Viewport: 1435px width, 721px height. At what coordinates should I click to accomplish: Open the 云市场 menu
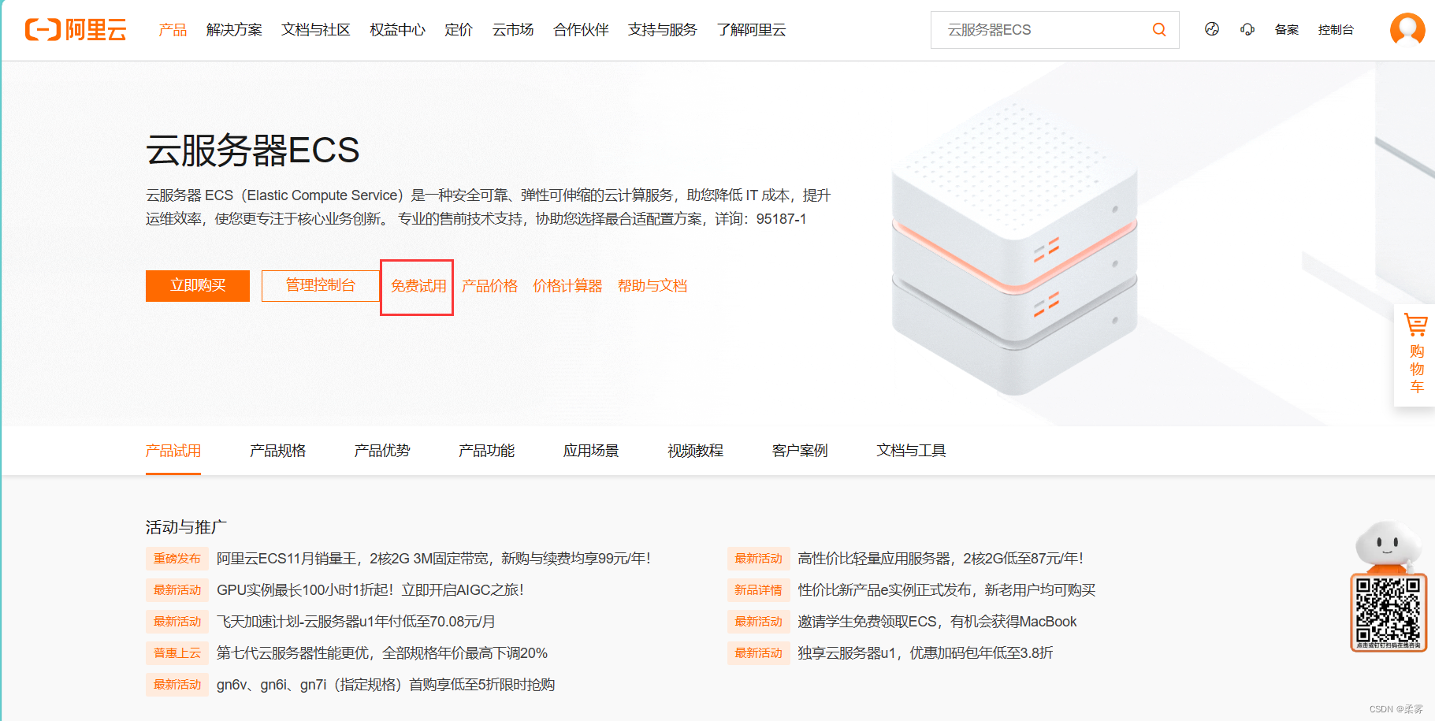[x=513, y=30]
